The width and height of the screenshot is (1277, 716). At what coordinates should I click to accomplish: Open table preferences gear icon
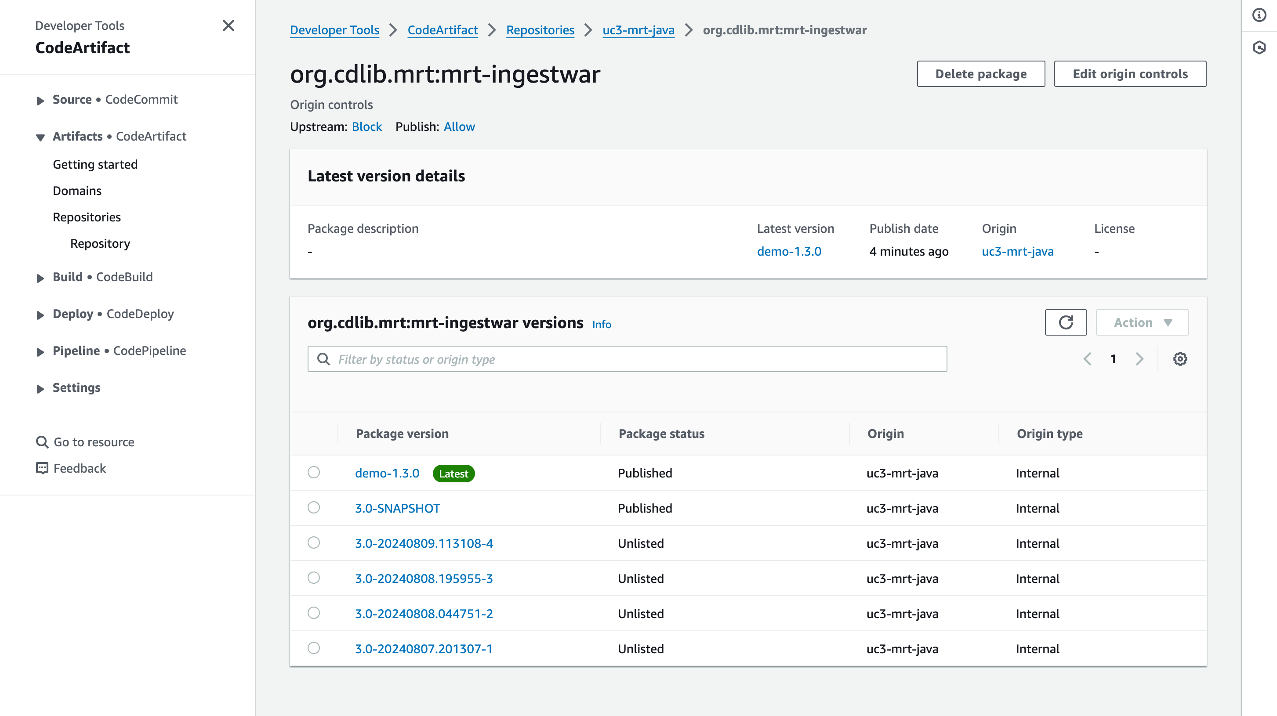1180,359
